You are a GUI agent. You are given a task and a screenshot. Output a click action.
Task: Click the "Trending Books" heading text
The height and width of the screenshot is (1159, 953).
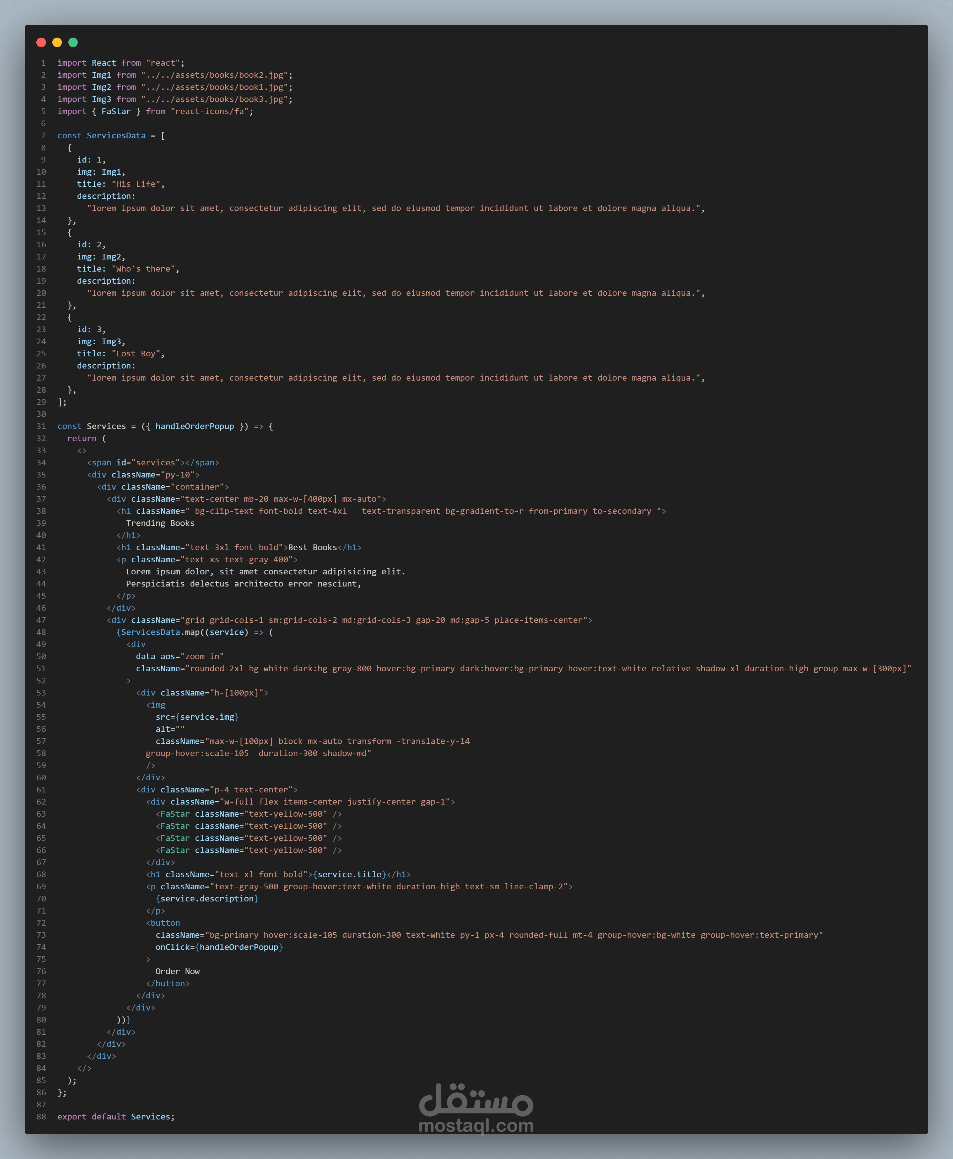(x=160, y=523)
